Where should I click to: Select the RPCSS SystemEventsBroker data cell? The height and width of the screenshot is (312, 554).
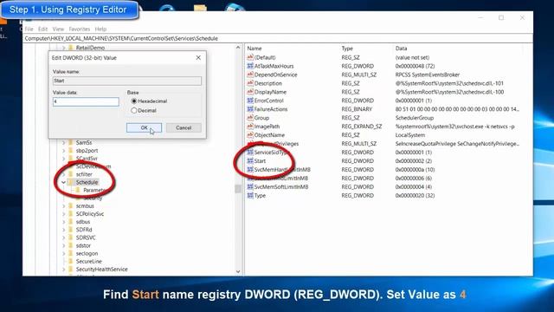(x=427, y=75)
